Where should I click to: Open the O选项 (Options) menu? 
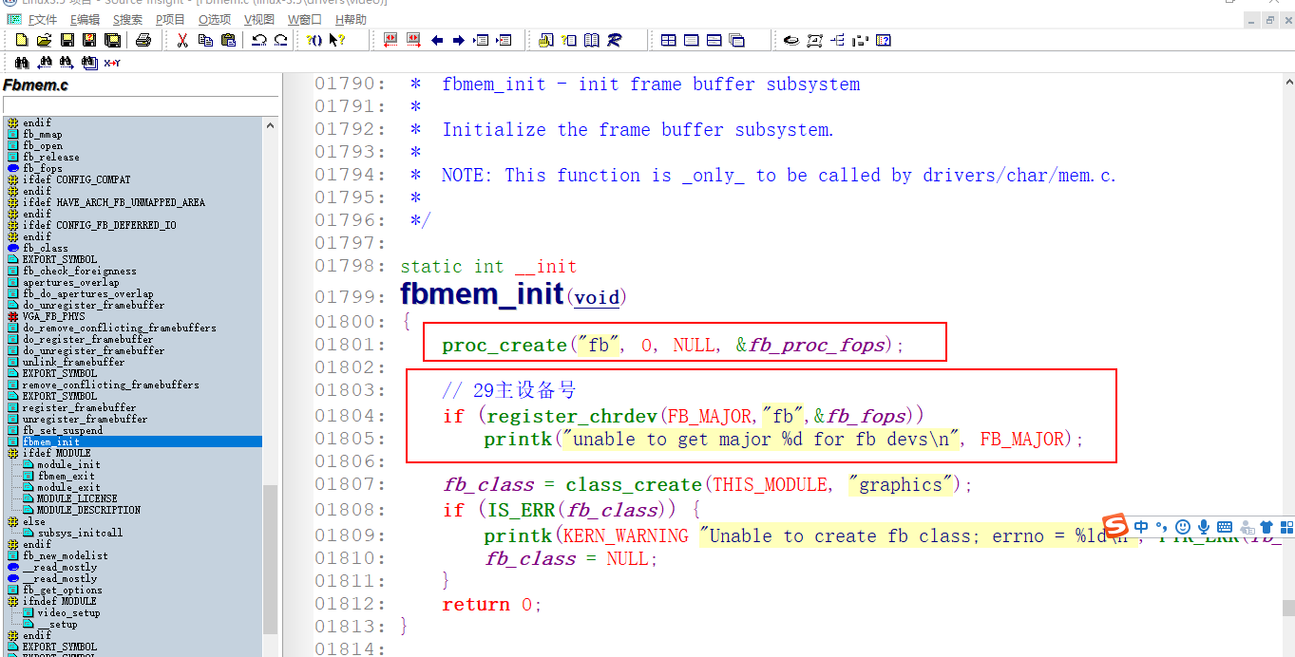(x=215, y=19)
